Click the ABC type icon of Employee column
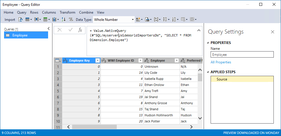The image size is (281, 136). [147, 61]
